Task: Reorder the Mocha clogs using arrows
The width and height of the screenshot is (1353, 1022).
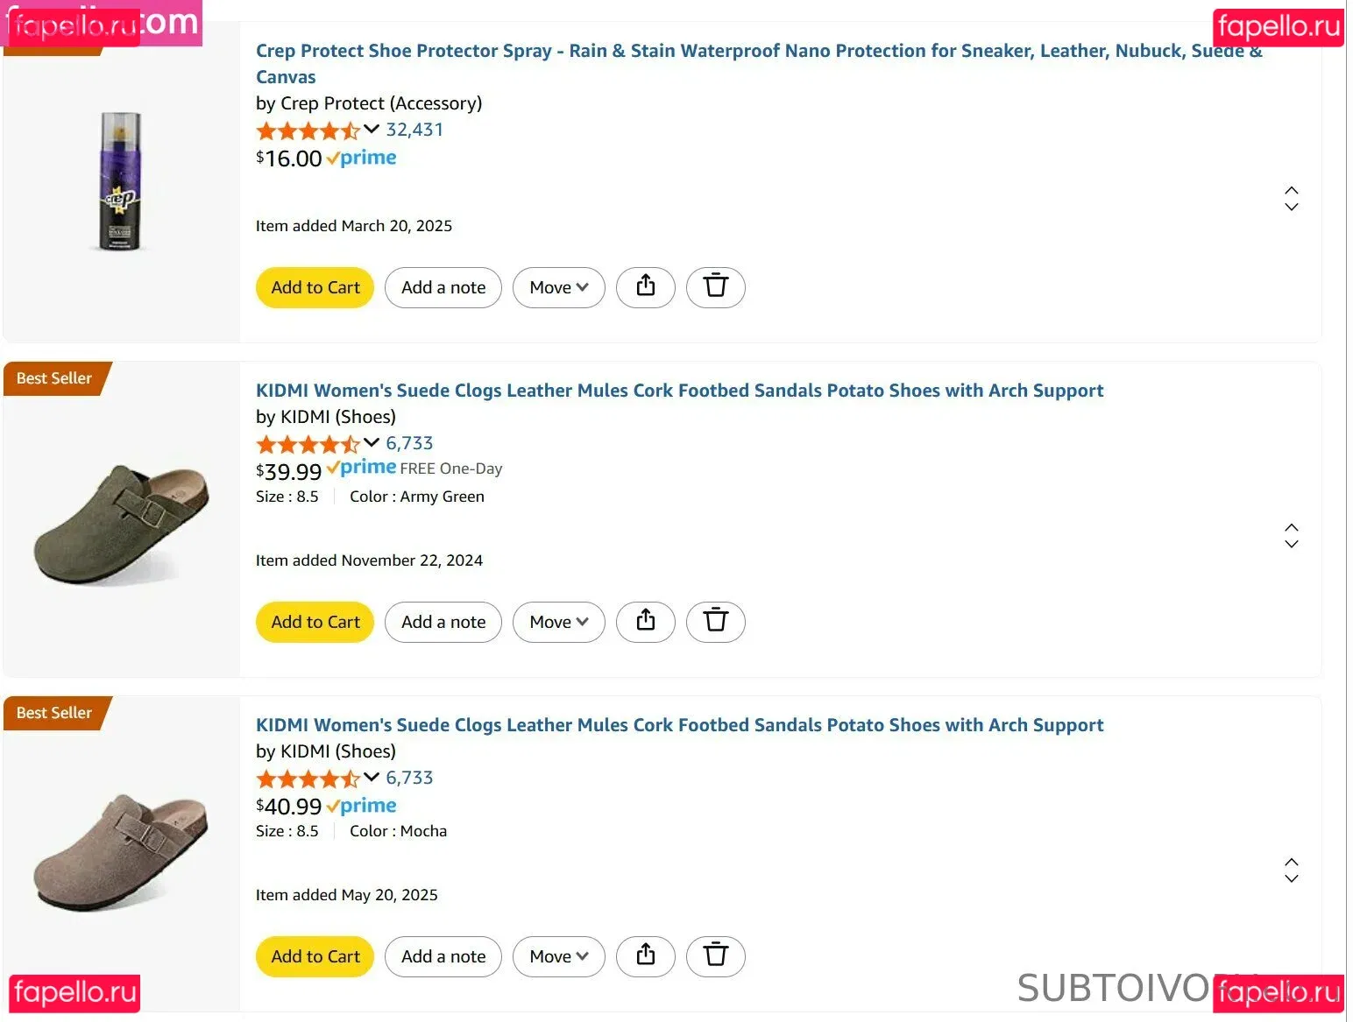Action: click(x=1291, y=870)
